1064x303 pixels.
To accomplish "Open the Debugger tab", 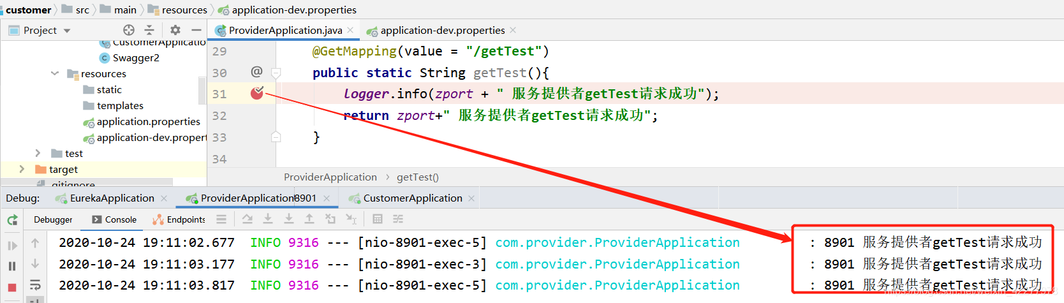I will tap(53, 219).
